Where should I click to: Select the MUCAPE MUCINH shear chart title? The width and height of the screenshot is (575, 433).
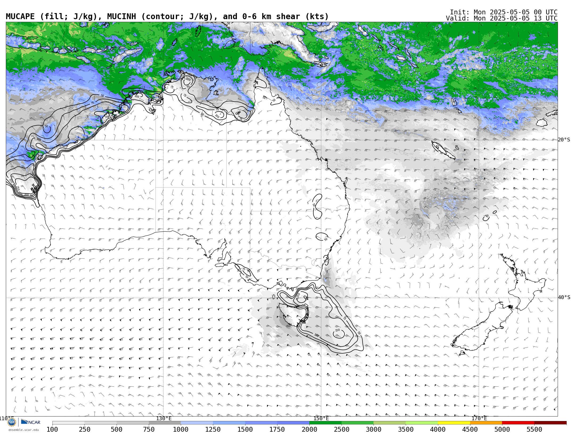click(x=167, y=17)
